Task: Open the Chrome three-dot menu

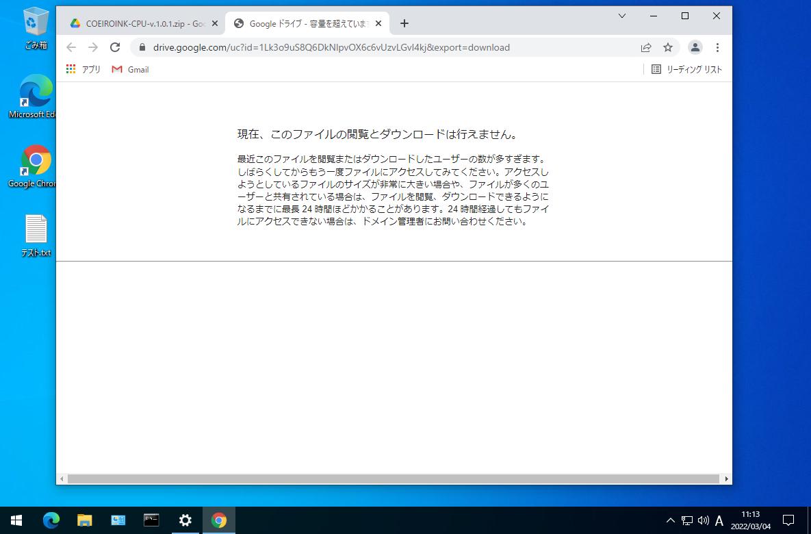Action: point(717,48)
